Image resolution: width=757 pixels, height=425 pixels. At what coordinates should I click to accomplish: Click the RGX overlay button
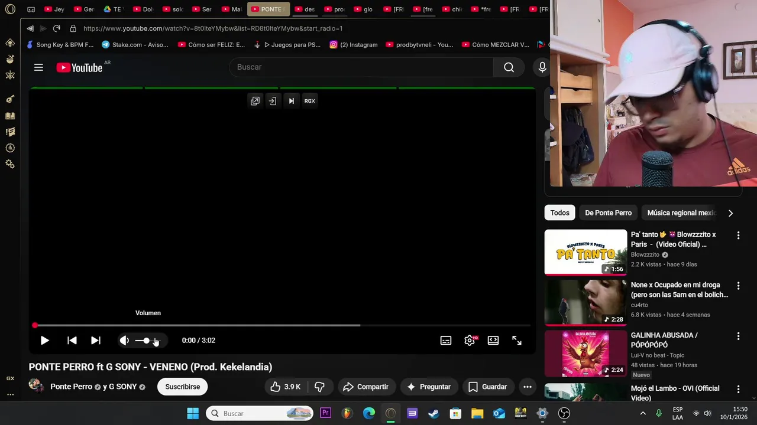309,101
